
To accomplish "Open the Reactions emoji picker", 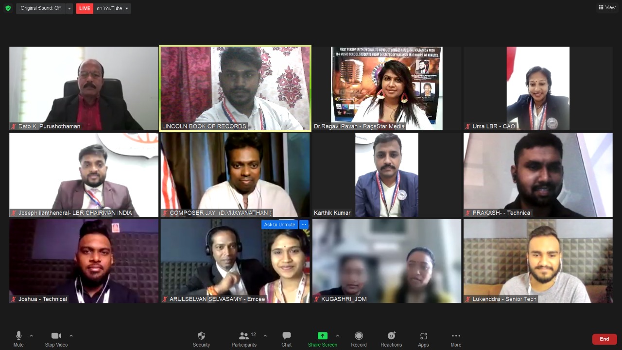I will [391, 339].
